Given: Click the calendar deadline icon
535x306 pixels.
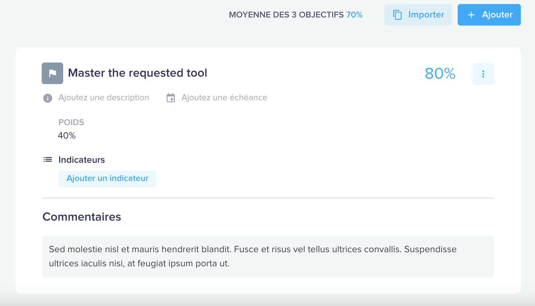Looking at the screenshot, I should coord(171,98).
